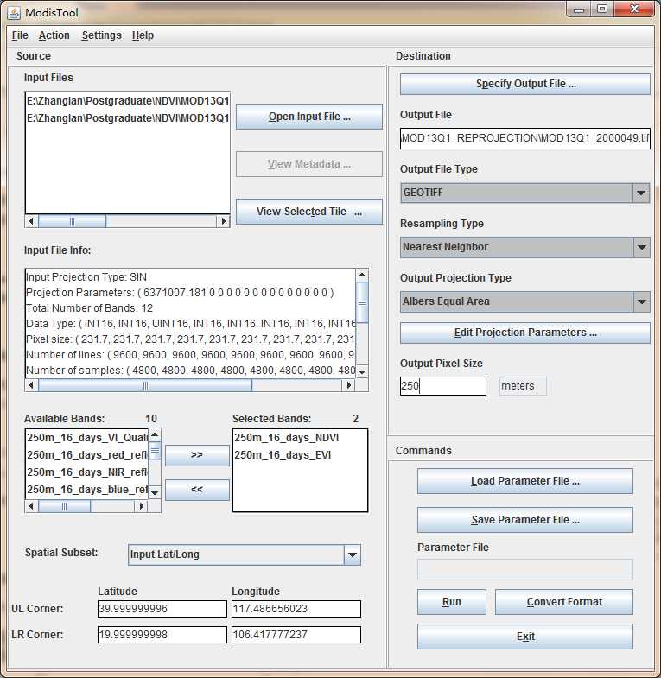Expand the Output File Type GEOTIFF dropdown
This screenshot has height=678, width=661.
pos(641,193)
